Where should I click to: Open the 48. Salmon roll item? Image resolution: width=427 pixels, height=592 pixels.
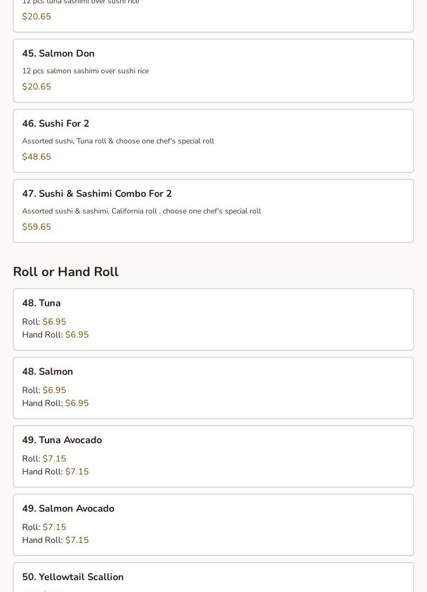(47, 371)
